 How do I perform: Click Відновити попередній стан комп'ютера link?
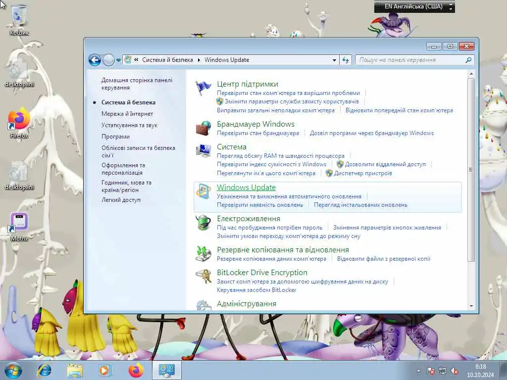pyautogui.click(x=399, y=110)
